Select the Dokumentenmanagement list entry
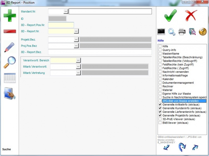This screenshot has height=156, width=209. (178, 83)
